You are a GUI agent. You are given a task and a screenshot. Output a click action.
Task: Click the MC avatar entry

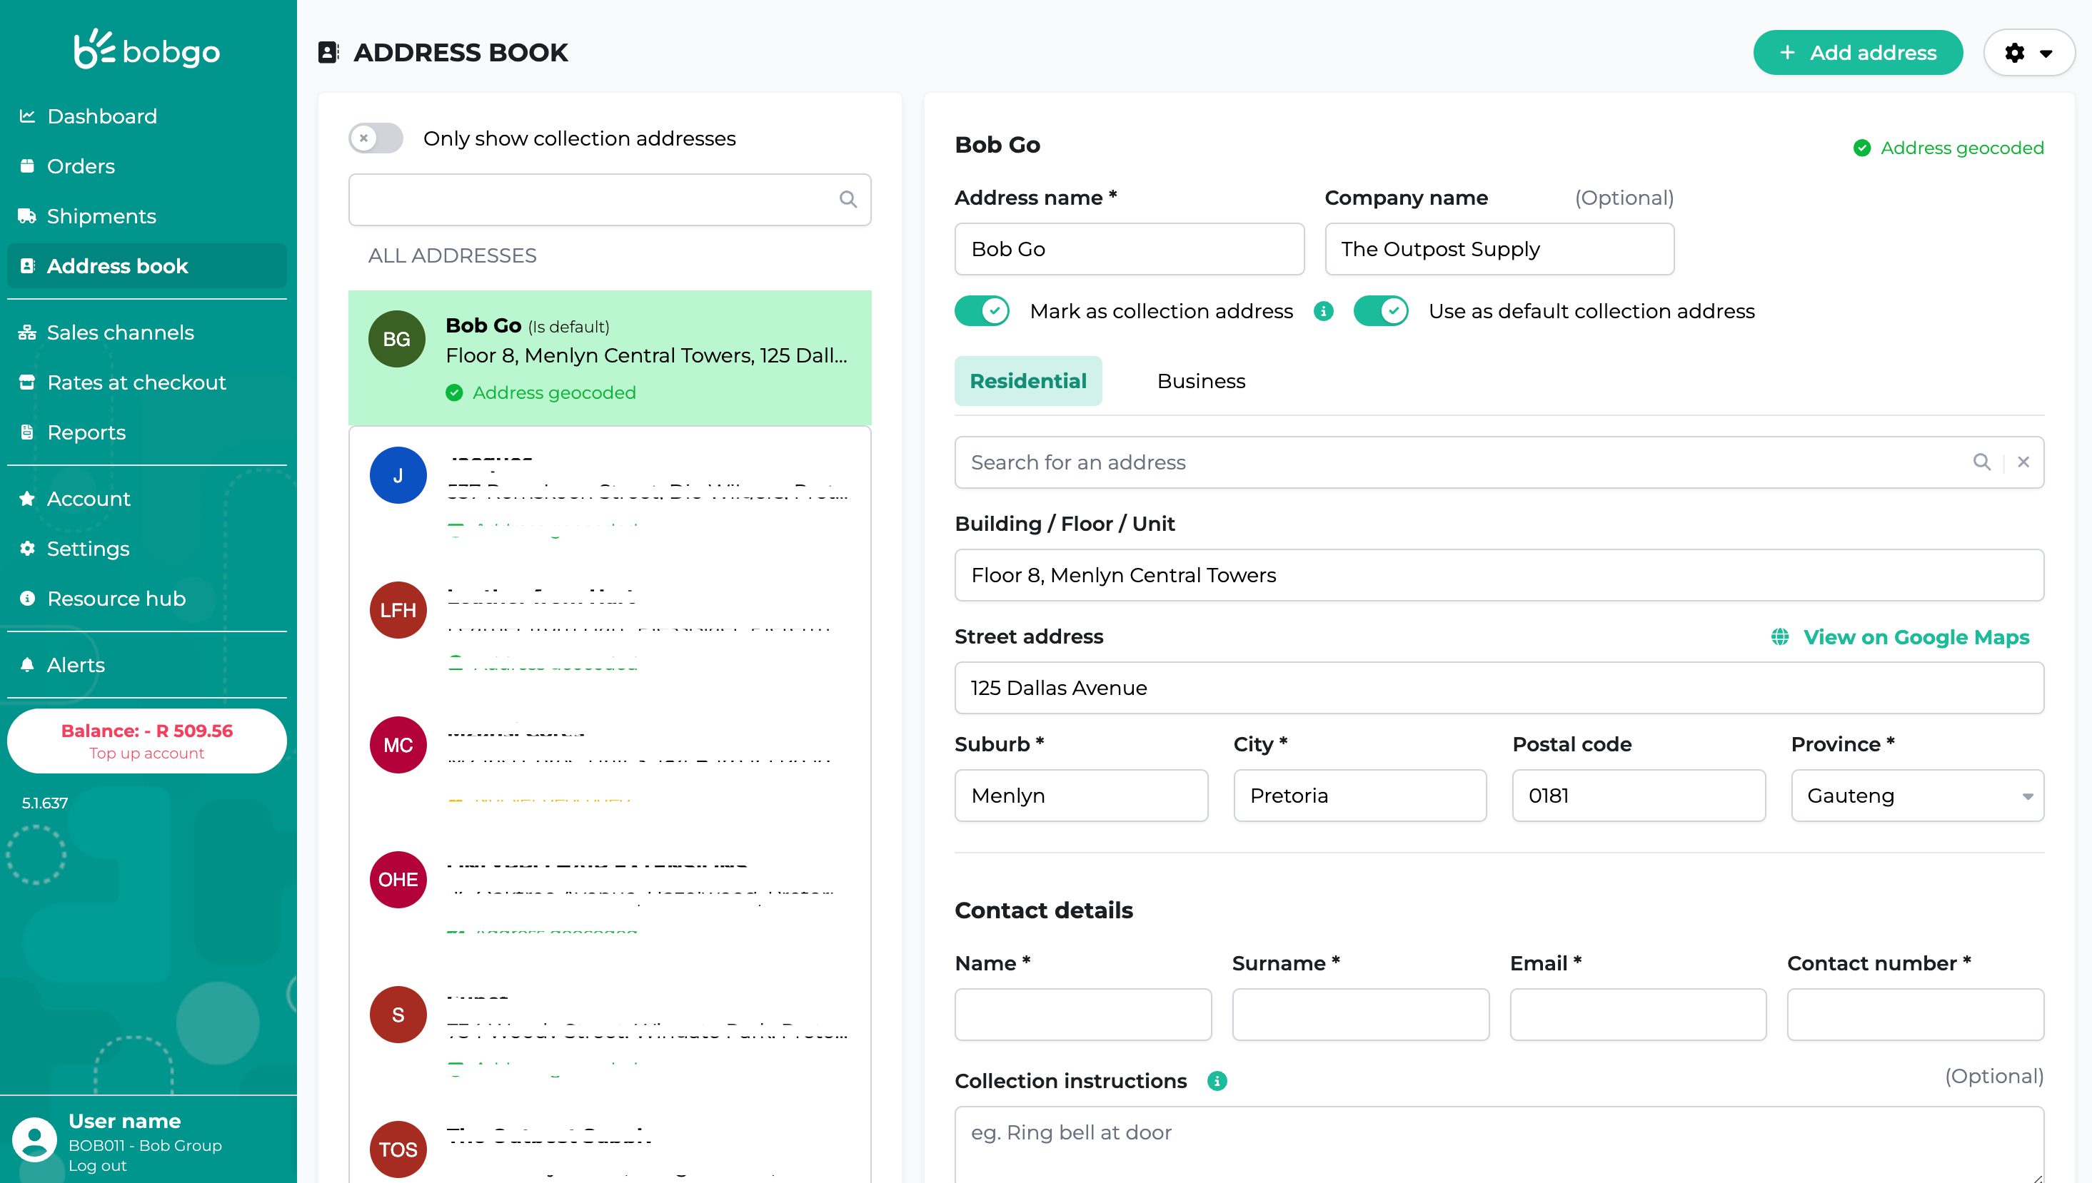pos(398,745)
